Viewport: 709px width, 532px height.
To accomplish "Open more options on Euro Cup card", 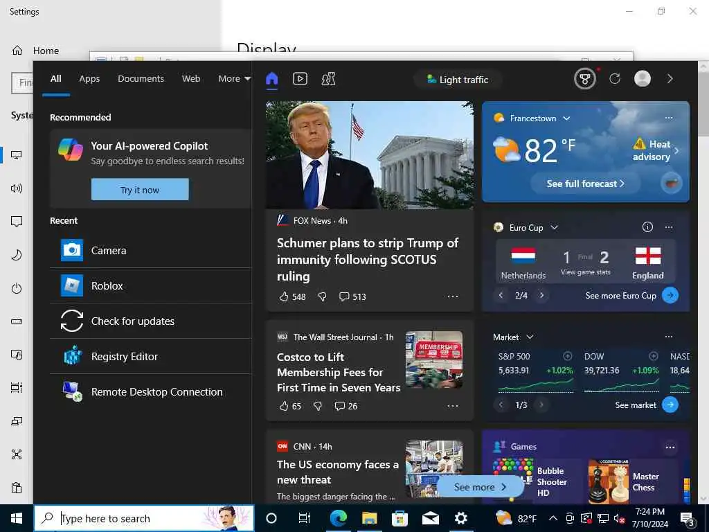I will point(669,227).
